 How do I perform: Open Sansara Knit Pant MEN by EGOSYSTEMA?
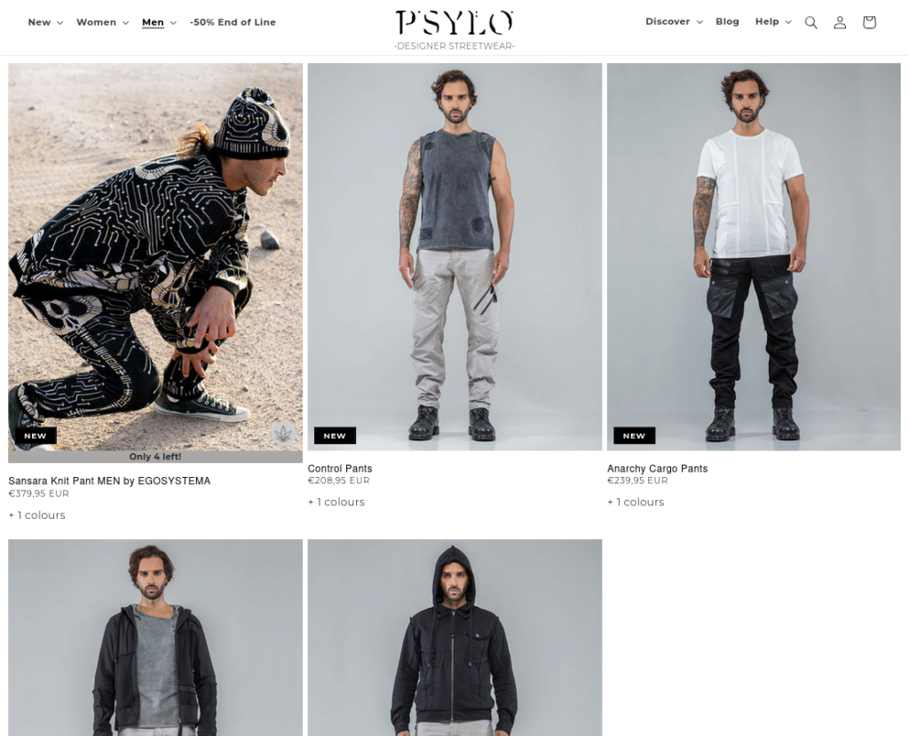tap(109, 481)
